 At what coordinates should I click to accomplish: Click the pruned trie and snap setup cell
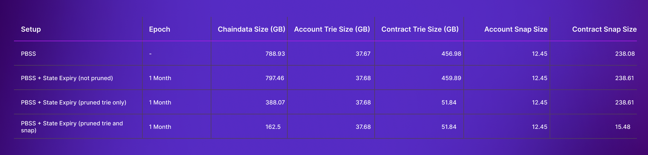coord(72,127)
